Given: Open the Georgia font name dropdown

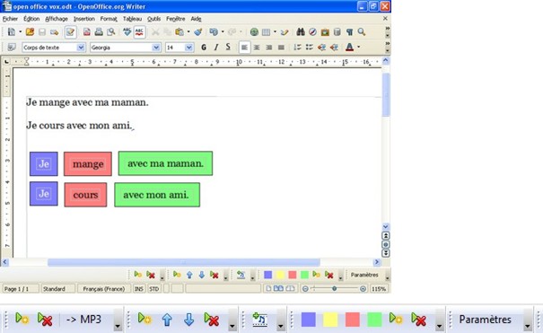Looking at the screenshot, I should click(x=156, y=48).
